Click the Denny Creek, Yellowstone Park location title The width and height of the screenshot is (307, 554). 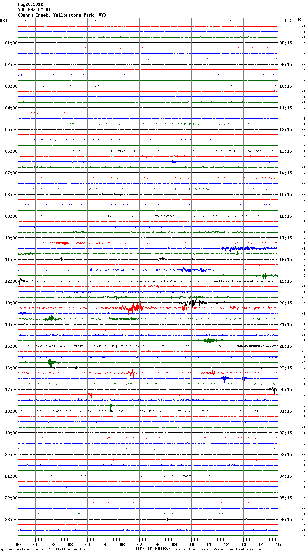(x=62, y=15)
